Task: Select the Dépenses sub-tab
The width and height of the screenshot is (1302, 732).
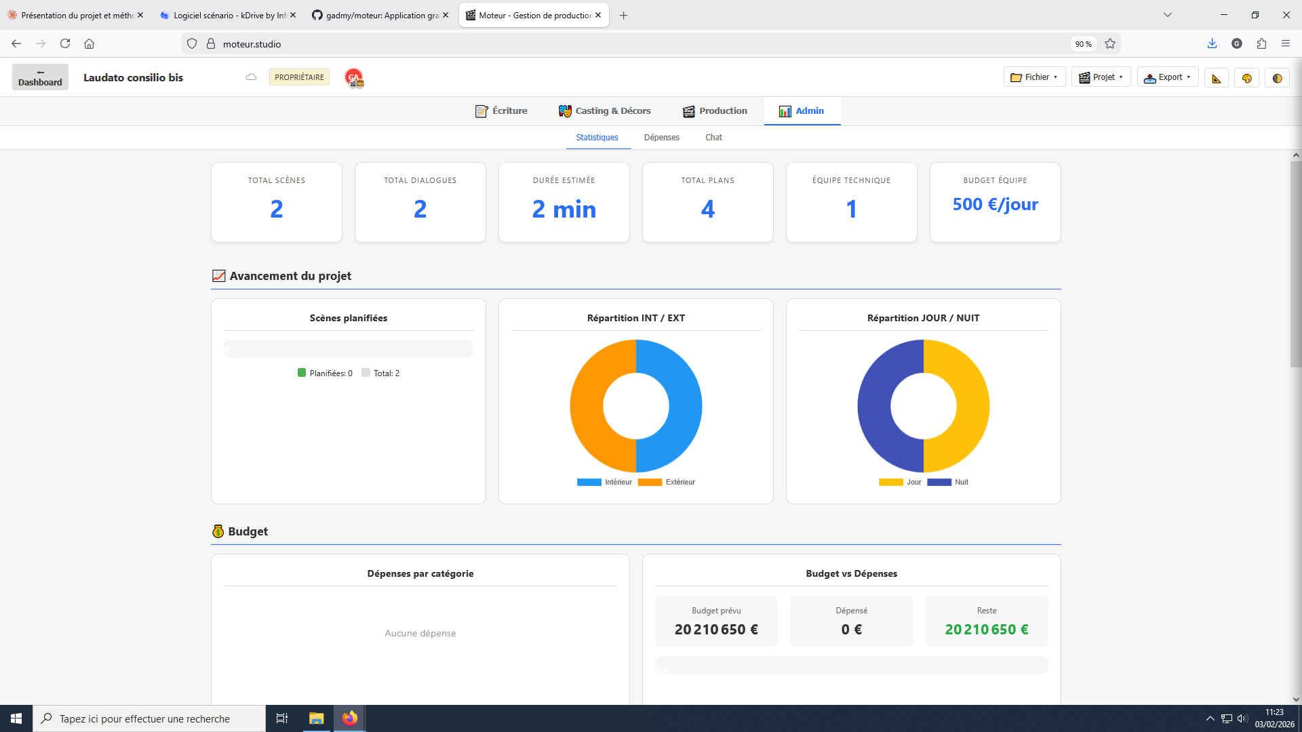Action: click(661, 138)
